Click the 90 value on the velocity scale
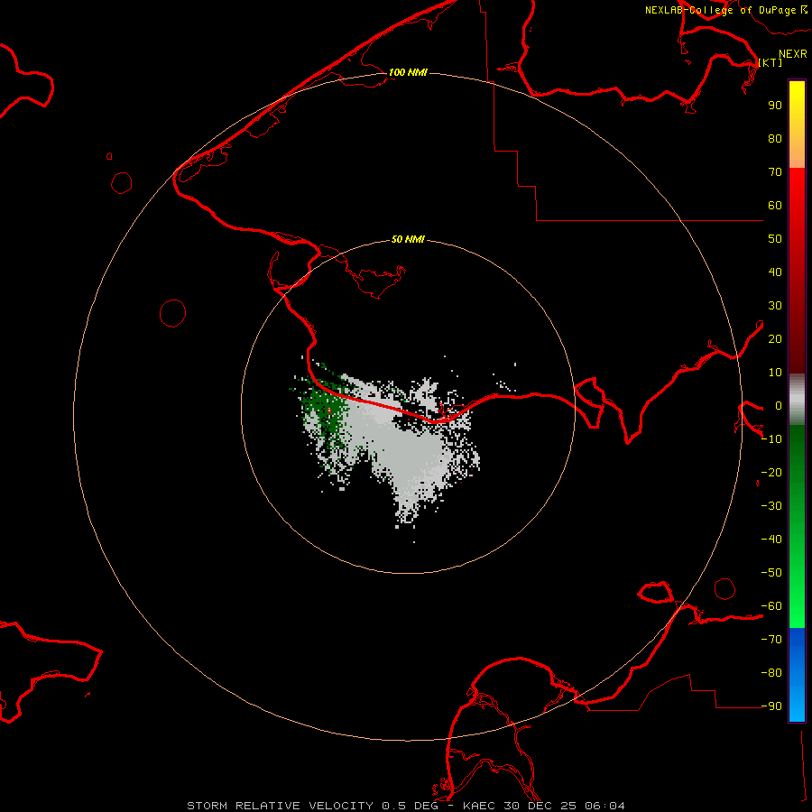The width and height of the screenshot is (812, 812). point(775,106)
